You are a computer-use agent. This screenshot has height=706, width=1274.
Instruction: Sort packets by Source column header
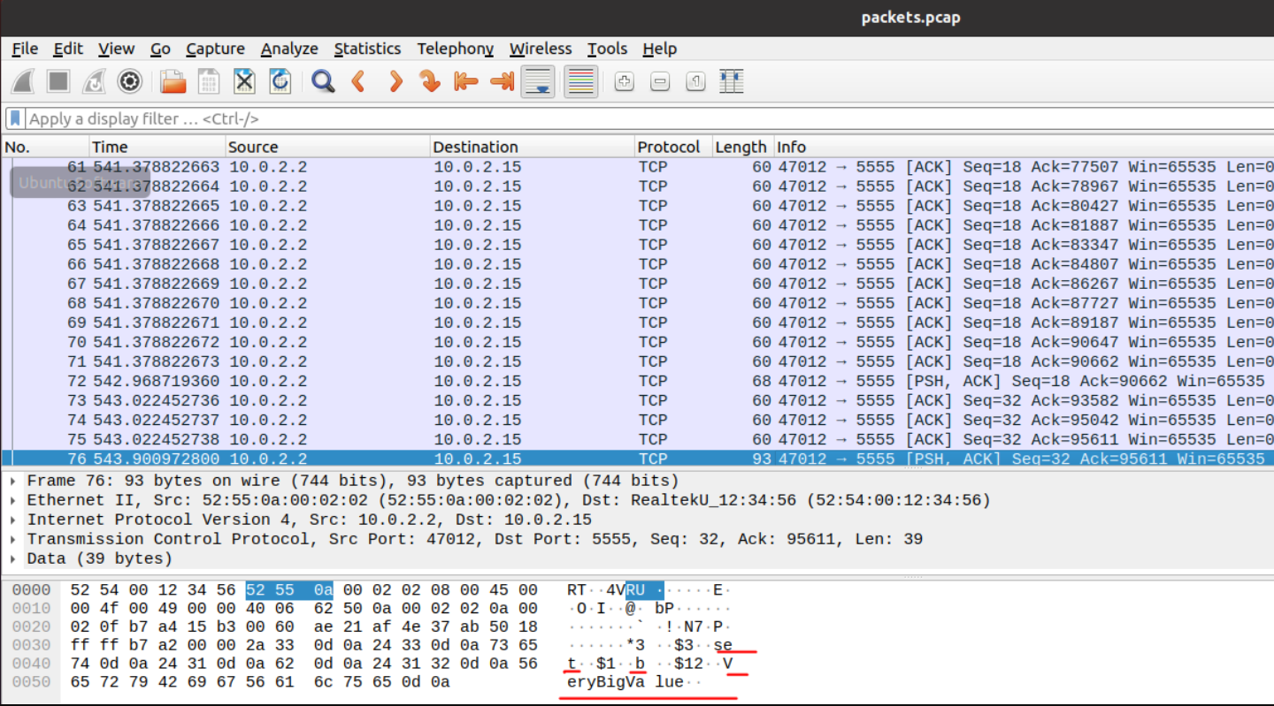[x=253, y=147]
